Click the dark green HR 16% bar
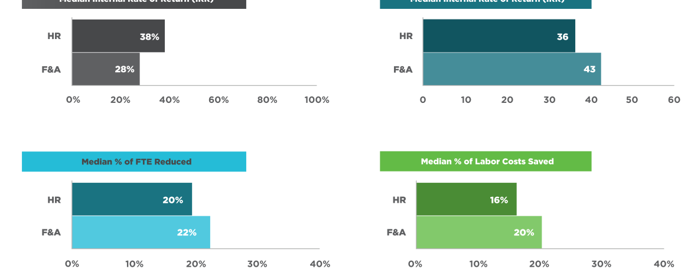Screen dimensions: 694x272 point(466,199)
